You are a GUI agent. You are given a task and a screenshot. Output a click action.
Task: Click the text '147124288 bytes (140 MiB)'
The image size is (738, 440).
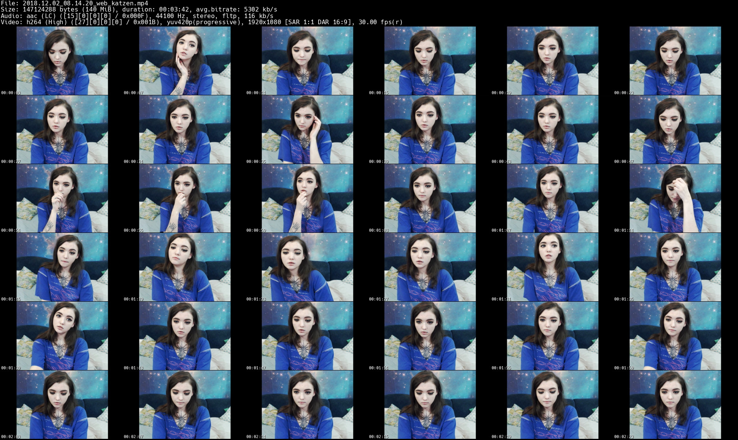click(69, 10)
